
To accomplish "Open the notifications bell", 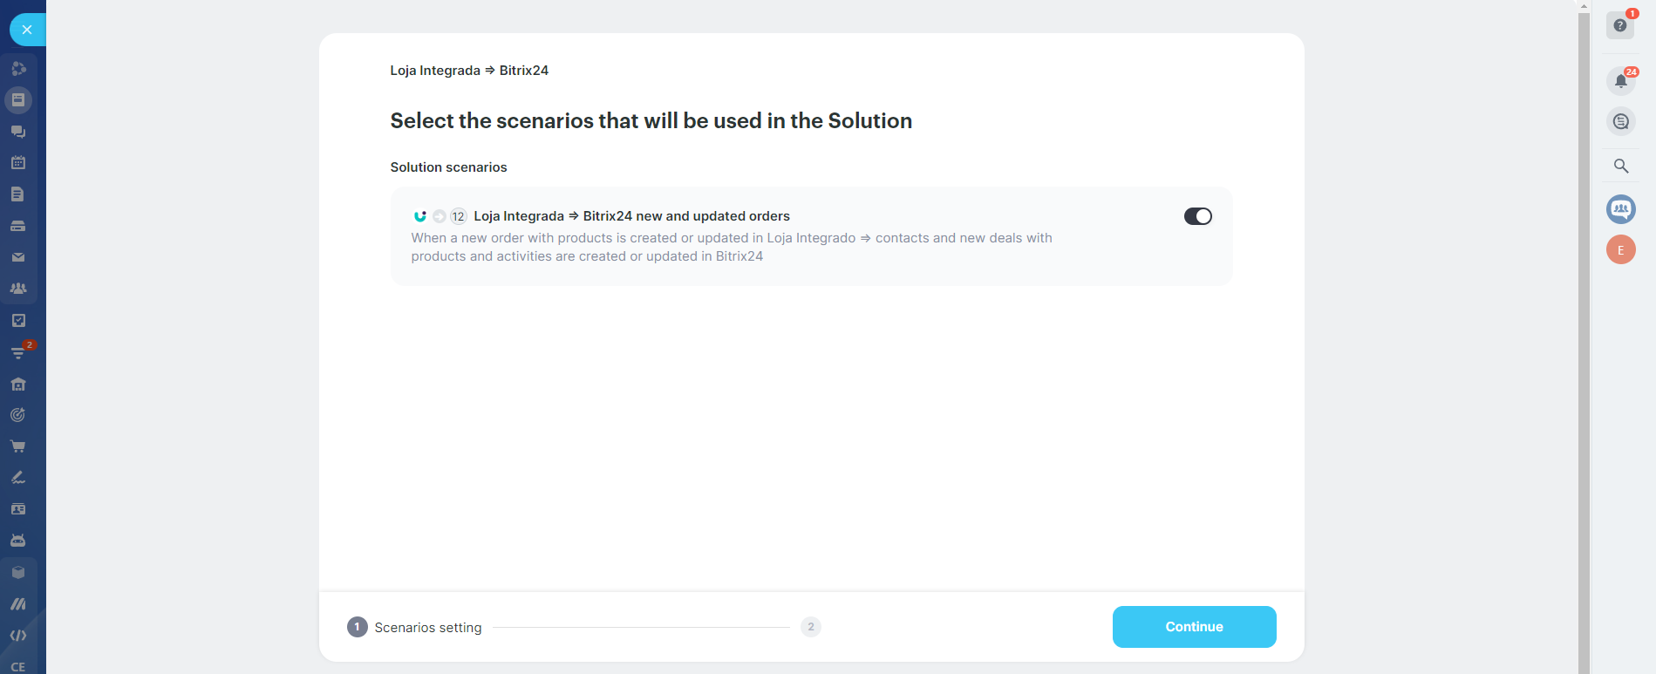I will coord(1620,81).
